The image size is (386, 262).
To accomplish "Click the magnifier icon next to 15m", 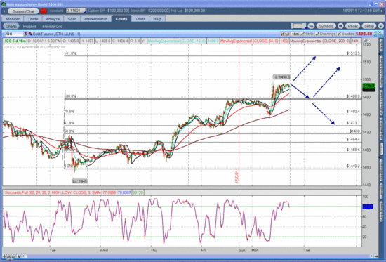I will pos(288,34).
